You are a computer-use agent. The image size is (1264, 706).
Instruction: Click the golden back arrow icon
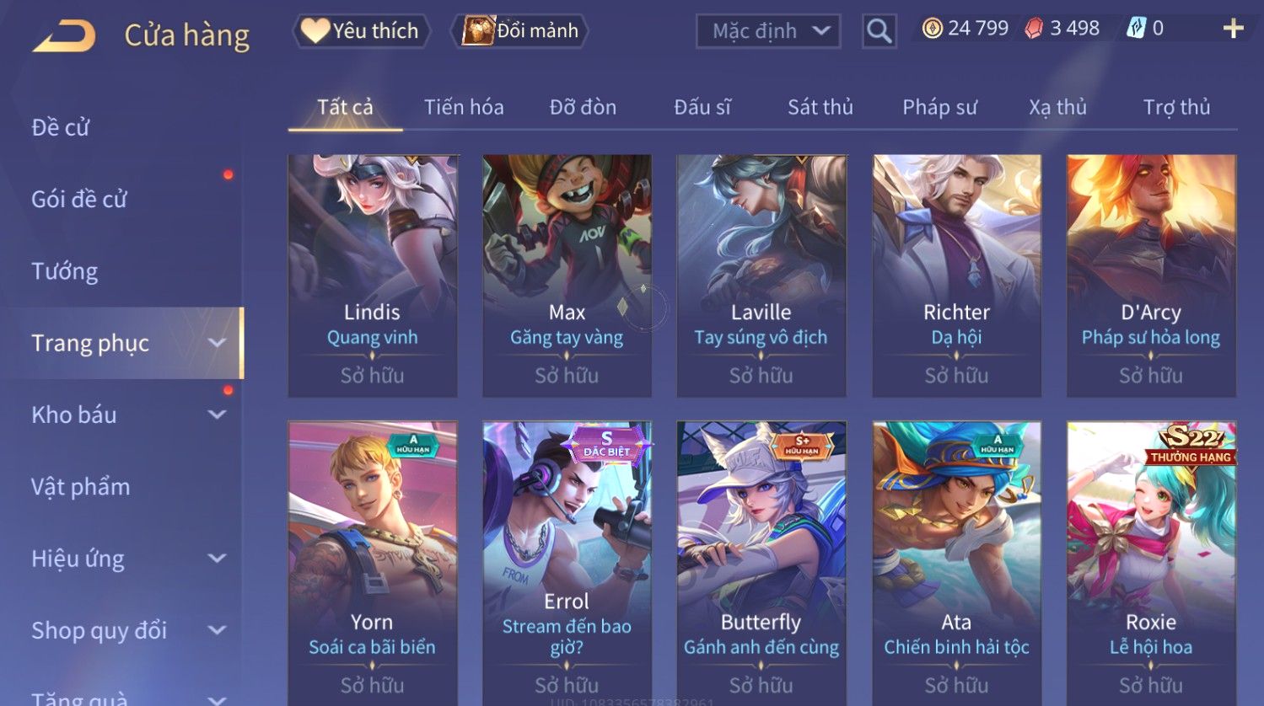click(64, 36)
